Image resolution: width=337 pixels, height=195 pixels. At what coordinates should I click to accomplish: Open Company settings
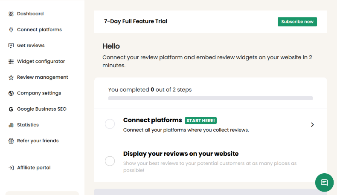39,93
